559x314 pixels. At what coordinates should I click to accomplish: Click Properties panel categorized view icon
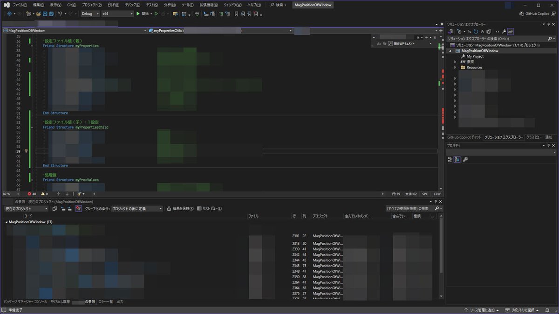coord(450,159)
